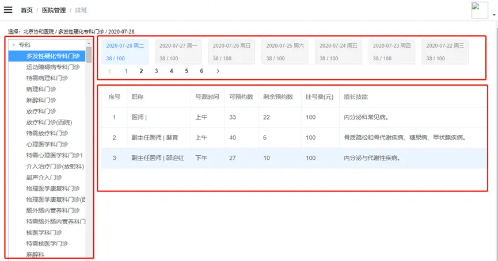
Task: Click the 可预约数 column header
Action: [241, 97]
